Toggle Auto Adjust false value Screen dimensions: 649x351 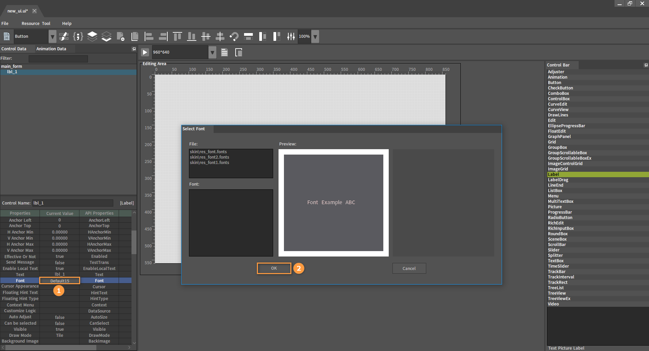[59, 317]
